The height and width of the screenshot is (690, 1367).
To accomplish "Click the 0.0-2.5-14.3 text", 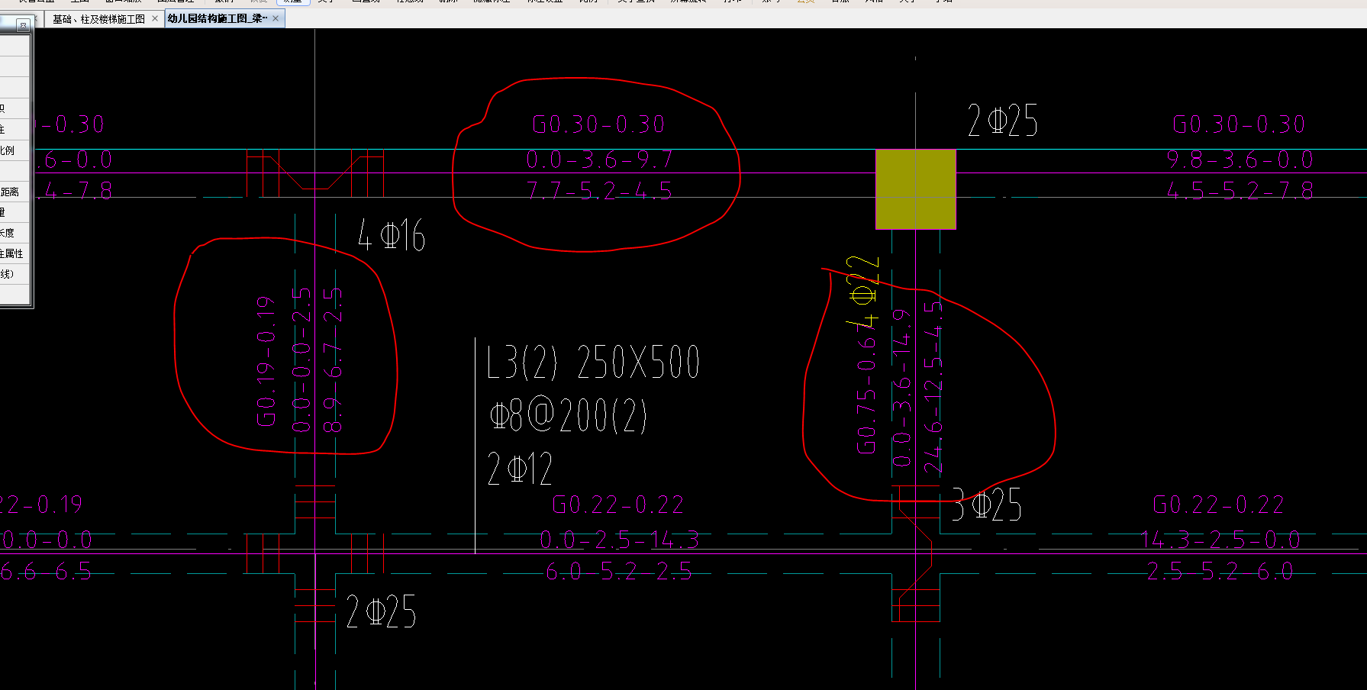I will (619, 540).
